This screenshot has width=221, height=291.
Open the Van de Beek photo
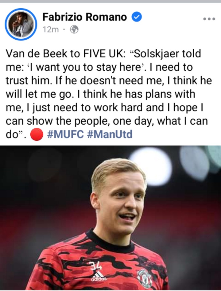pos(110,218)
